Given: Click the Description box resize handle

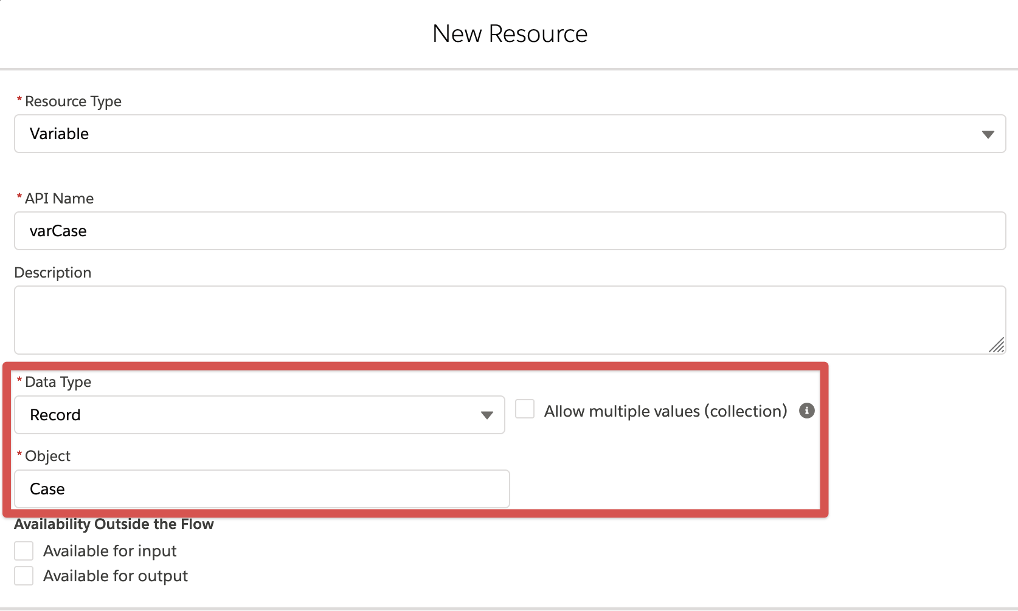Looking at the screenshot, I should coord(996,345).
